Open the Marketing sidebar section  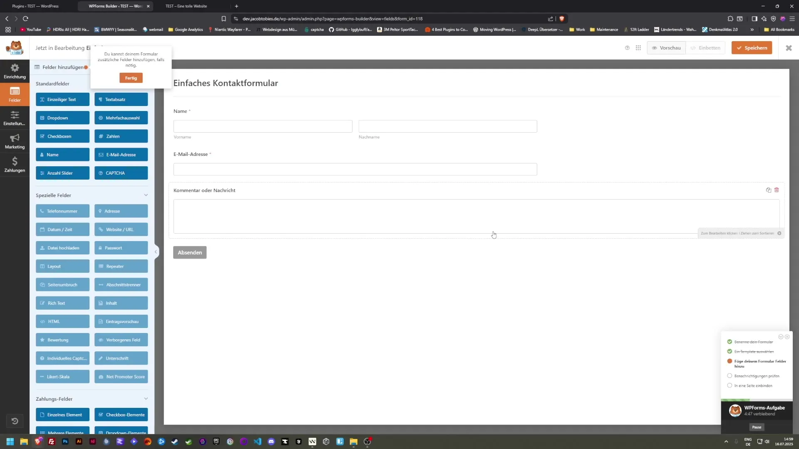14,141
